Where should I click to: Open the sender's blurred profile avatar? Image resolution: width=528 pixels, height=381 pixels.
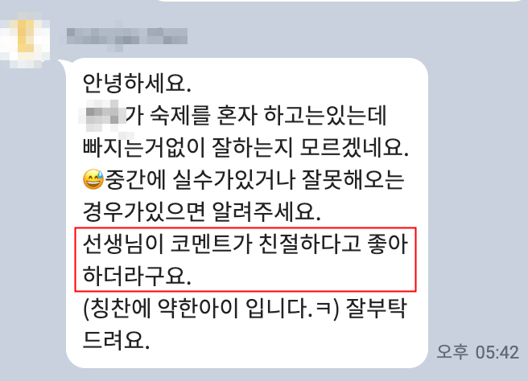26,39
